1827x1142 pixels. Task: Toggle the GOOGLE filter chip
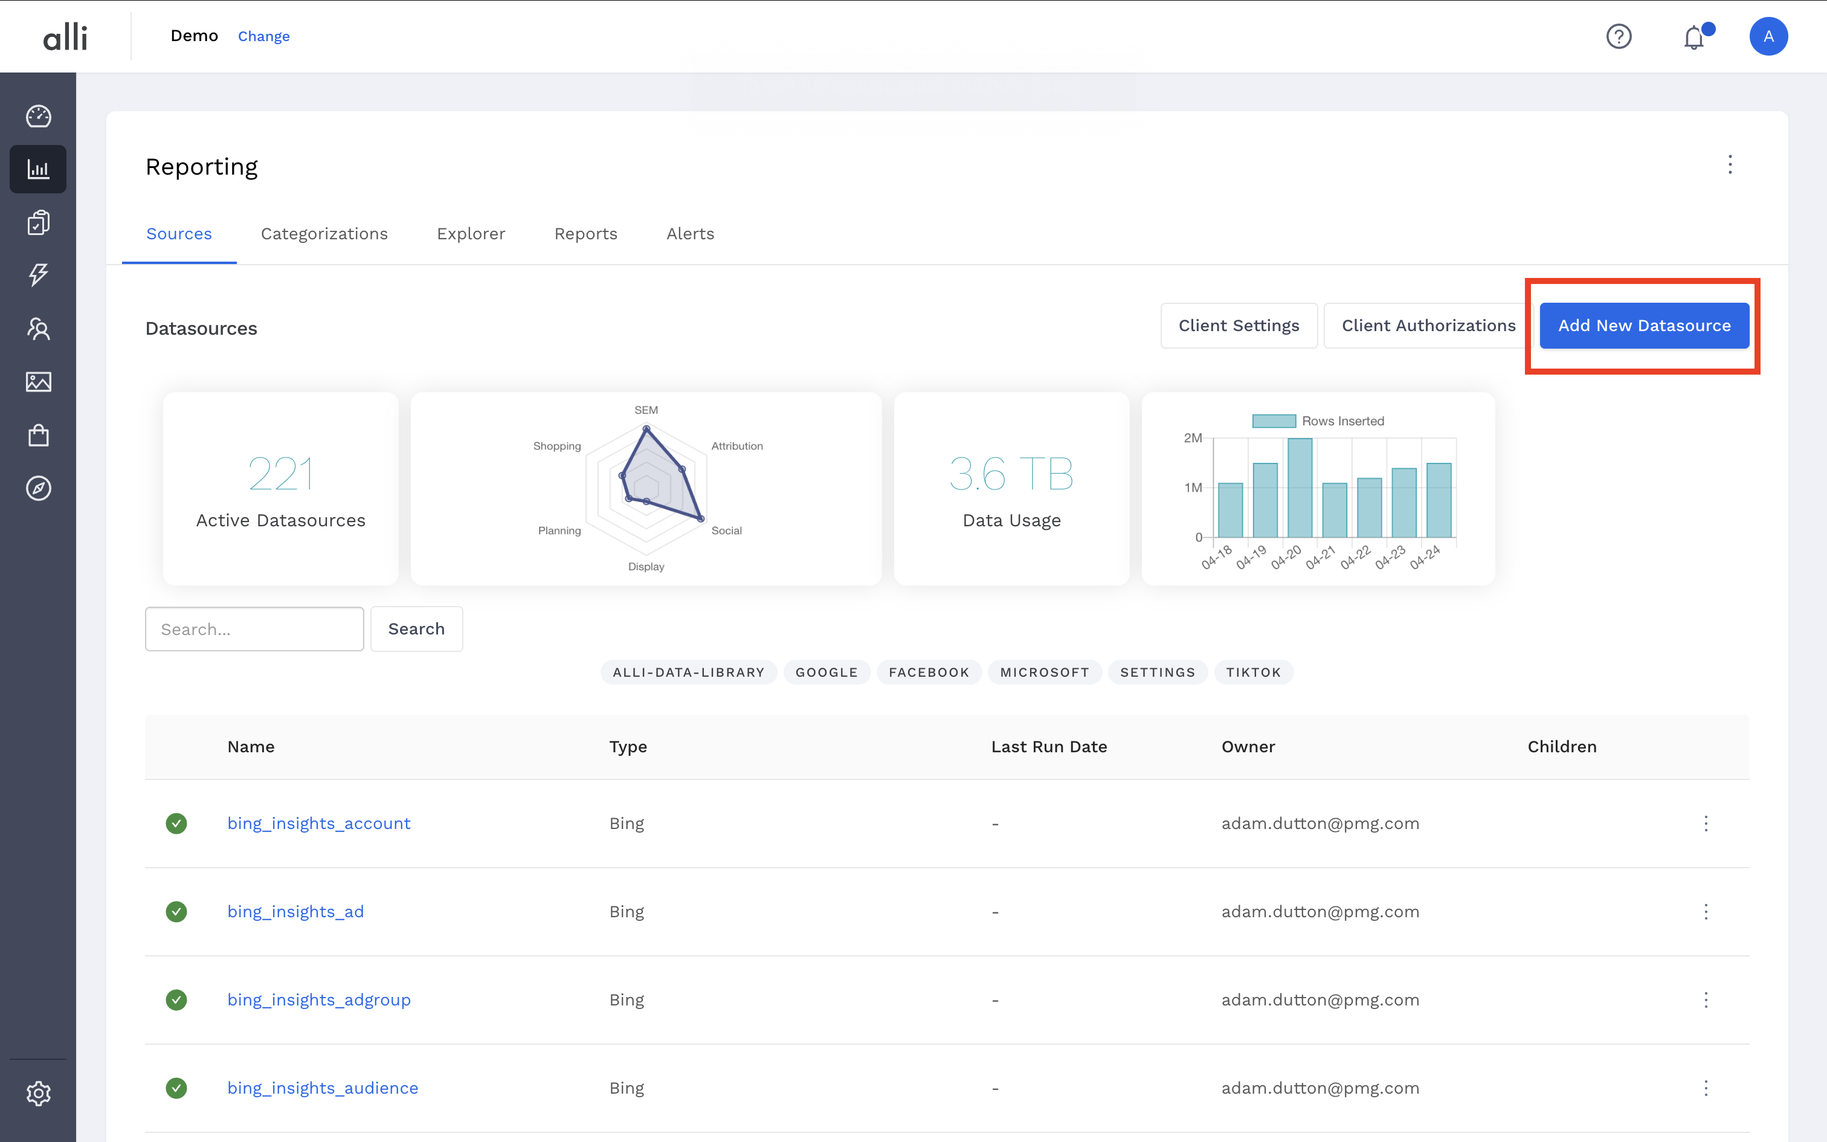pos(826,671)
